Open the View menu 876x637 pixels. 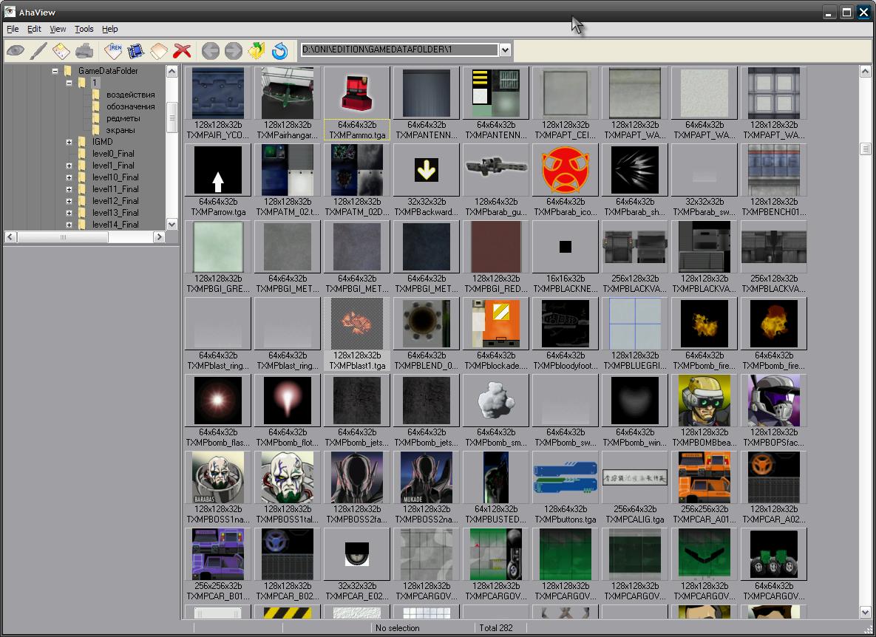pyautogui.click(x=58, y=29)
